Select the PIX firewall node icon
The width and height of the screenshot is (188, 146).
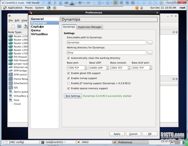coord(11,57)
